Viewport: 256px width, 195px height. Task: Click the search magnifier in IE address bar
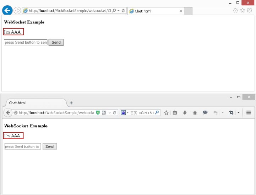tap(114, 11)
